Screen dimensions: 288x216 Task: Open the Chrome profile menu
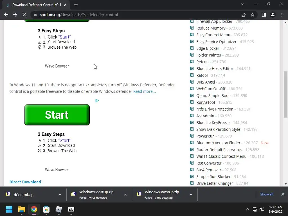tap(273, 15)
